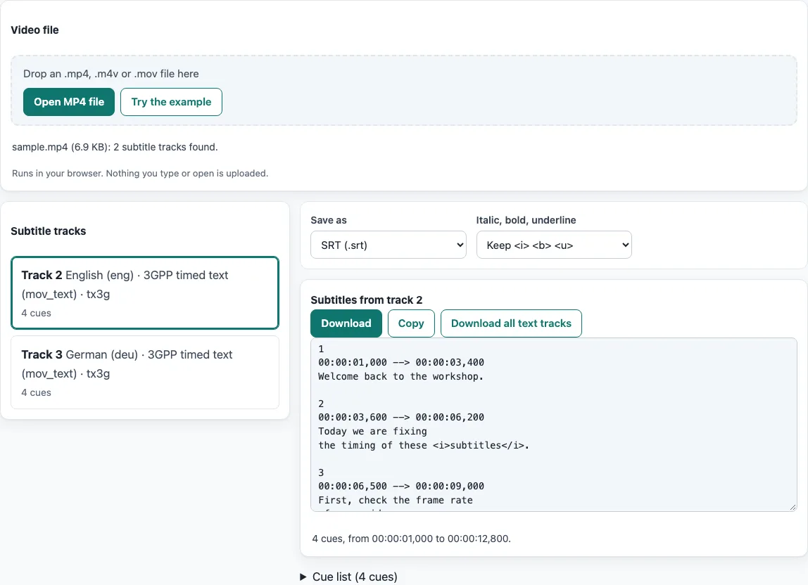Click the '00:00:03,600 --> 00:00:06,200' timestamp line

(x=401, y=417)
